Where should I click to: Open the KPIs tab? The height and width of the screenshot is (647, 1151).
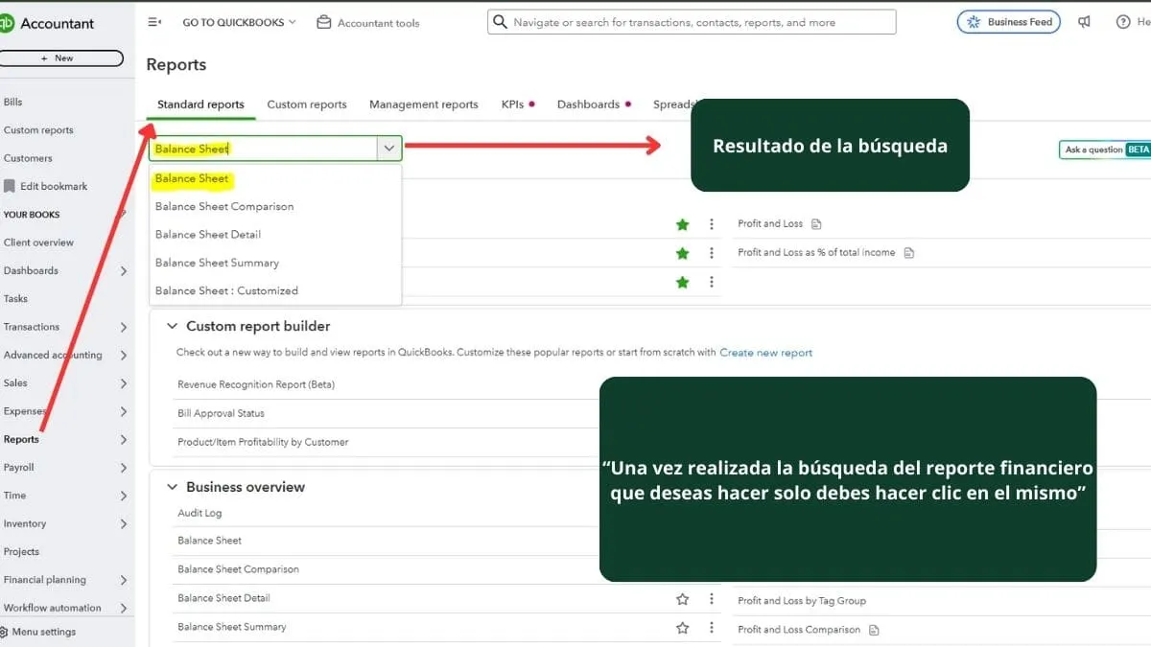(513, 104)
